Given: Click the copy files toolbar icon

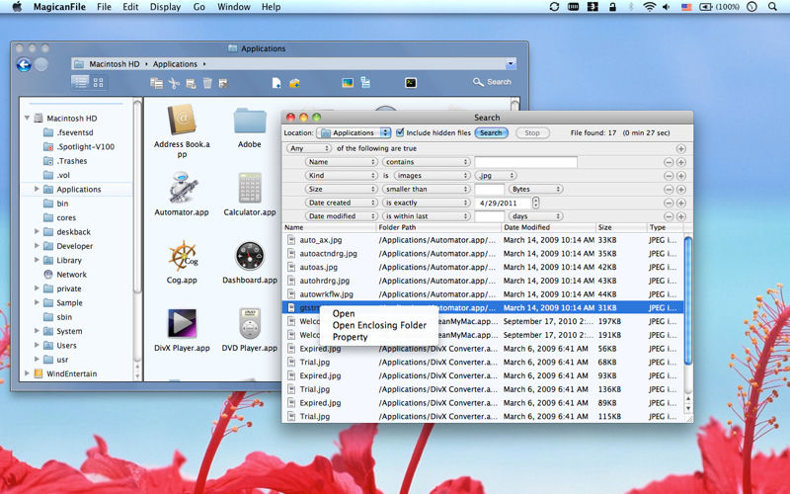Looking at the screenshot, I should coord(156,83).
